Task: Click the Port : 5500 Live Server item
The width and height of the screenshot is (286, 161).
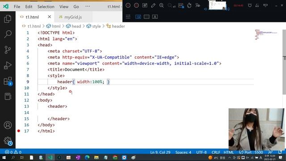Action: click(251, 152)
